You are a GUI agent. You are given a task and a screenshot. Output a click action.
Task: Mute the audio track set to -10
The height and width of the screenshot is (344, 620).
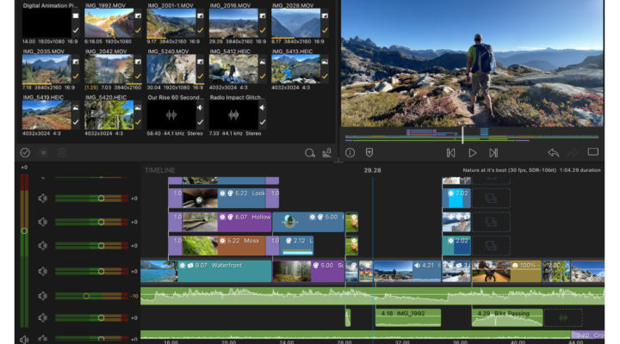click(43, 296)
